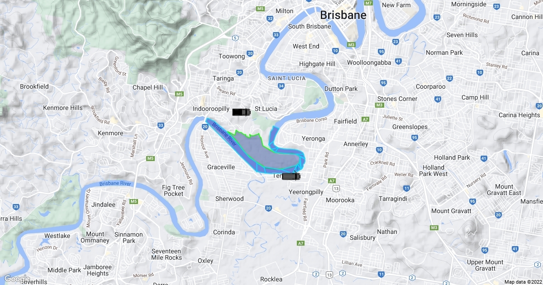543x285 pixels.
Task: Click the black truck icon near Yeerongpilly
Action: (291, 176)
